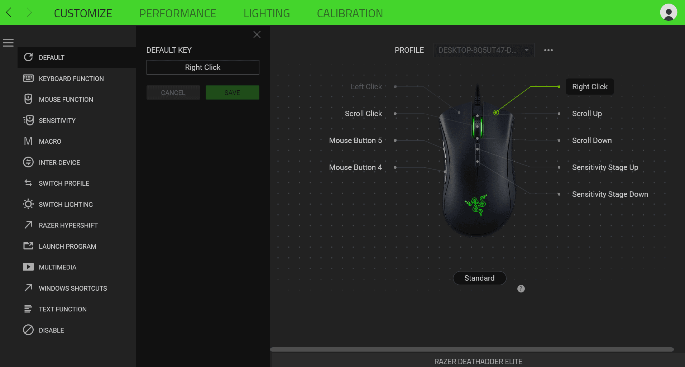This screenshot has height=367, width=685.
Task: Select the WINDOWS SHORTCUTS option label
Action: click(x=73, y=289)
